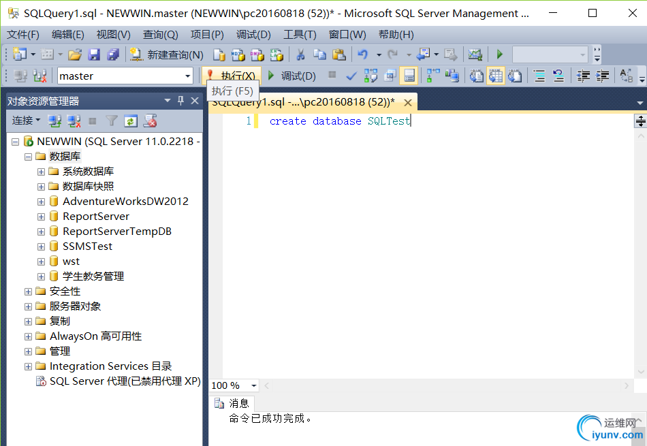Click the Open File folder icon
This screenshot has width=647, height=446.
click(75, 54)
